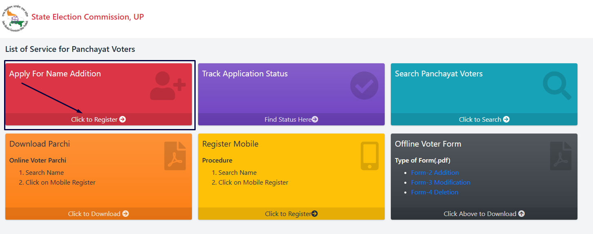Viewport: 593px width, 234px height.
Task: Download Form-2 Addition PDF
Action: point(435,172)
